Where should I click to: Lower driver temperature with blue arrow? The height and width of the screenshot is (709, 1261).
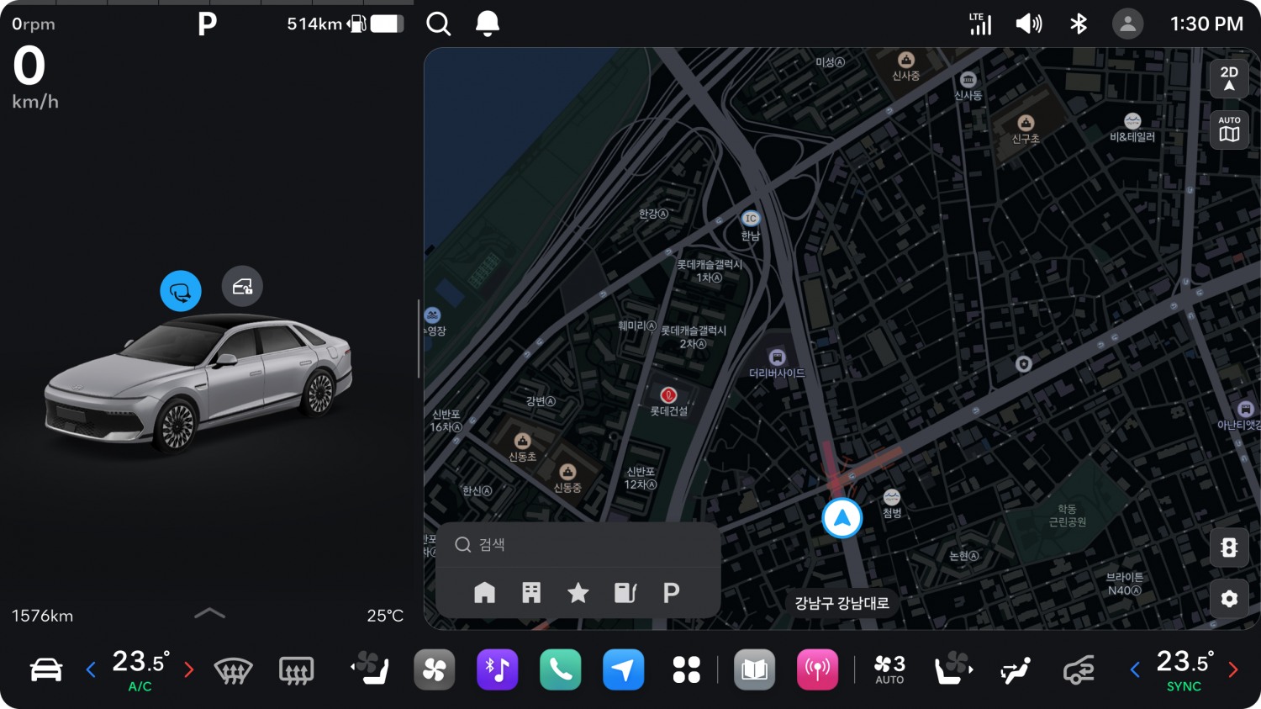coord(91,669)
